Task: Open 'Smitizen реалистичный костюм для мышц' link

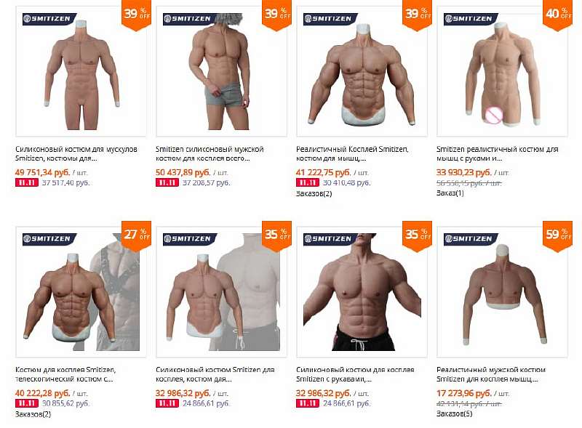Action: (497, 153)
